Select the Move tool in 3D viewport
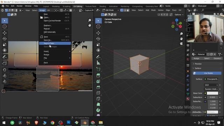The image size is (224, 126). coord(98,33)
